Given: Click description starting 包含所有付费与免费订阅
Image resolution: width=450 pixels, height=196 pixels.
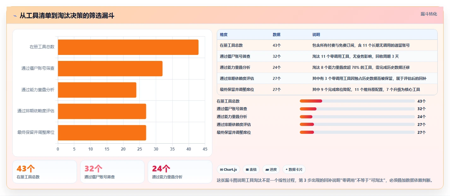Looking at the screenshot, I should [361, 45].
